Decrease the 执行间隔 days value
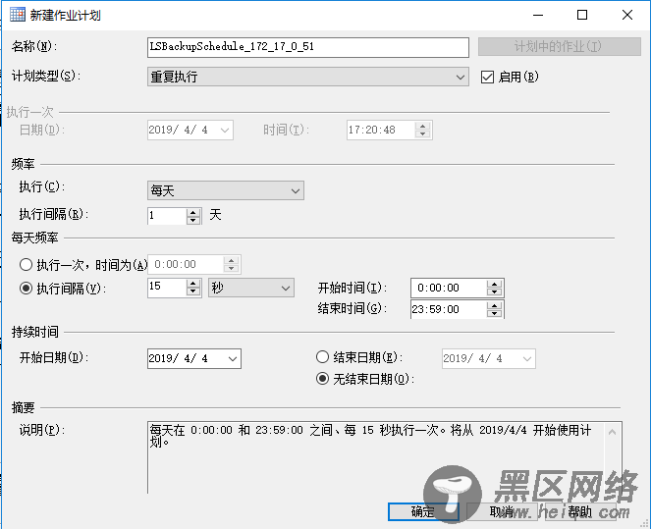 193,220
